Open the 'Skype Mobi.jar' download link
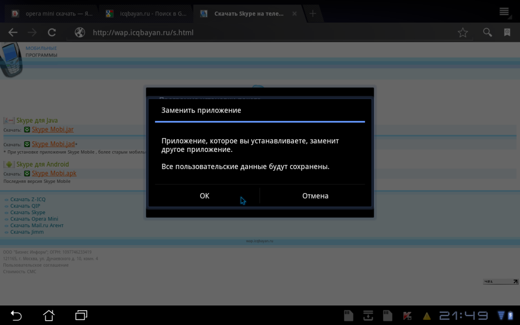Viewport: 520px width, 325px height. click(53, 130)
